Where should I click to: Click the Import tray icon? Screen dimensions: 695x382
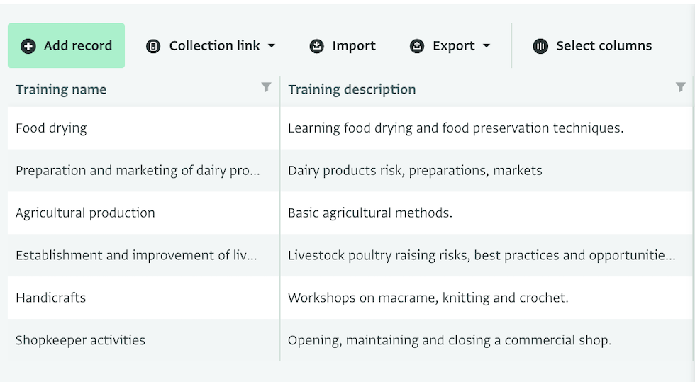pyautogui.click(x=316, y=46)
